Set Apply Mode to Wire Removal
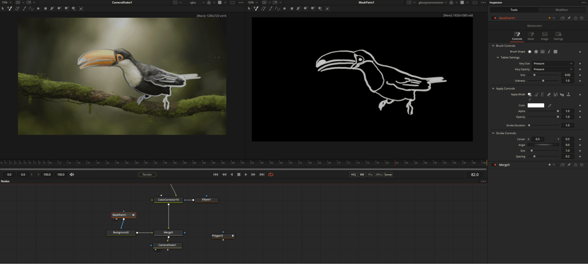This screenshot has height=264, width=588. [530, 99]
